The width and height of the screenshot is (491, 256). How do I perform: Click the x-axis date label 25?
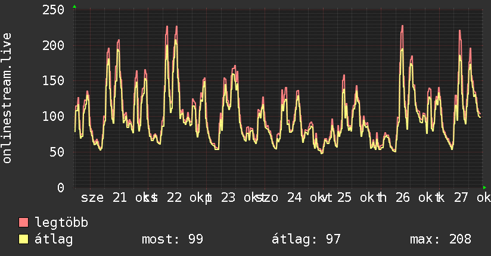pos(344,198)
